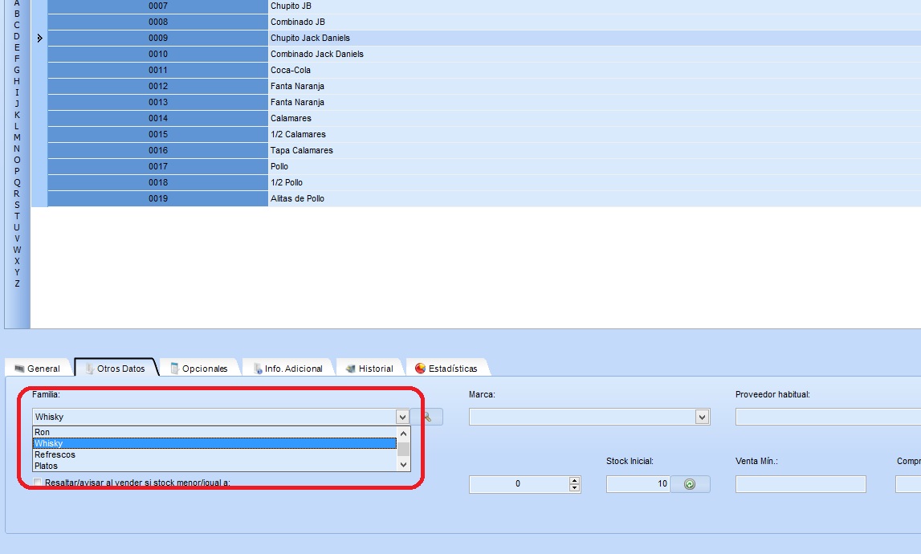The width and height of the screenshot is (921, 554).
Task: Filter by letter P in alphabet index
Action: (17, 171)
